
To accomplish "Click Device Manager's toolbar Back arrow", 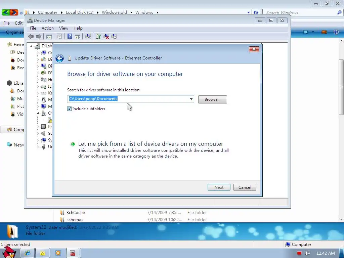I will click(x=31, y=36).
